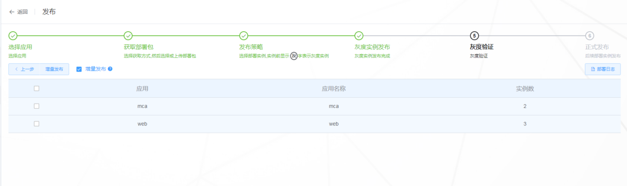Click web in the 应用 column
The width and height of the screenshot is (627, 186).
[142, 124]
